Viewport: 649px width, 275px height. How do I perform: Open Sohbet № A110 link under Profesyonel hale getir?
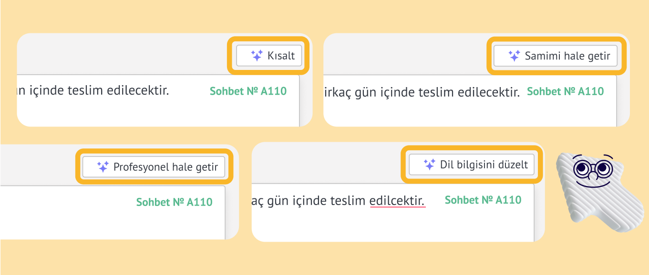click(175, 202)
